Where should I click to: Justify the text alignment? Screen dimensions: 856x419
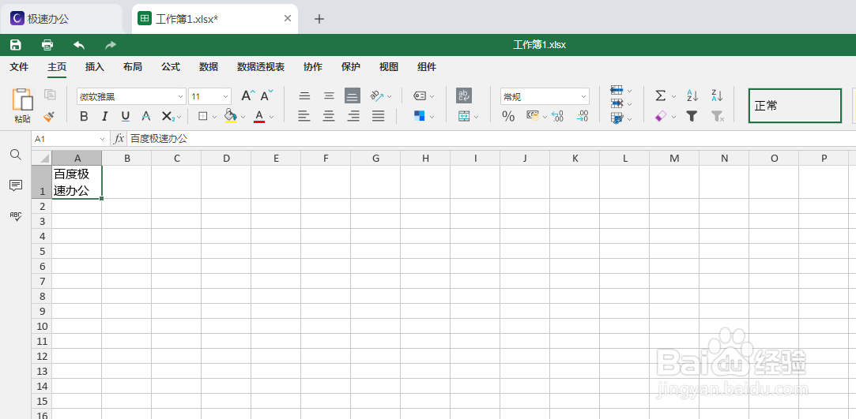click(379, 116)
